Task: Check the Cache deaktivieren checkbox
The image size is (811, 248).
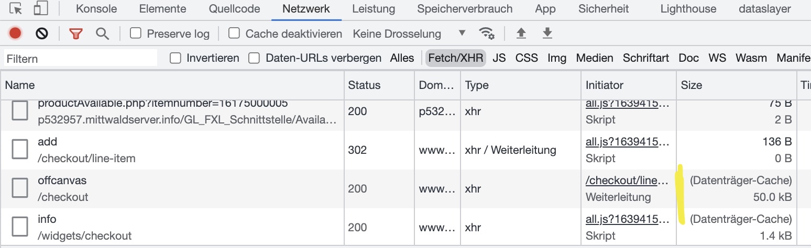Action: (x=234, y=33)
